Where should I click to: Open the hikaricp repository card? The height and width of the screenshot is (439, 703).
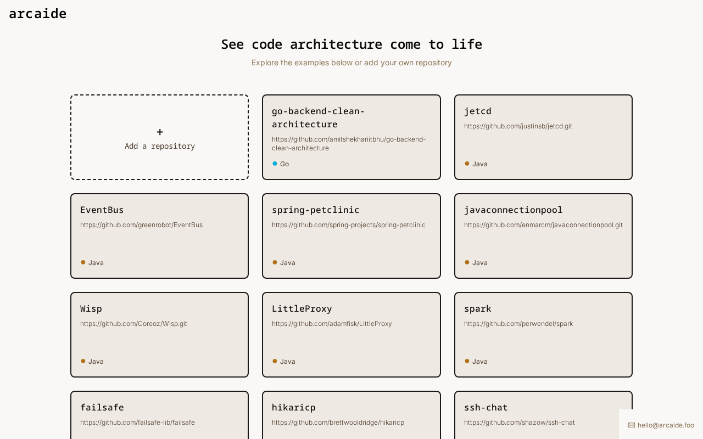click(x=351, y=415)
